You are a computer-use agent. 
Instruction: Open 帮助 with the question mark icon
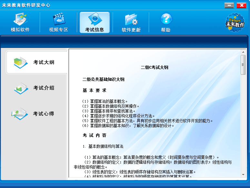pyautogui.click(x=166, y=19)
